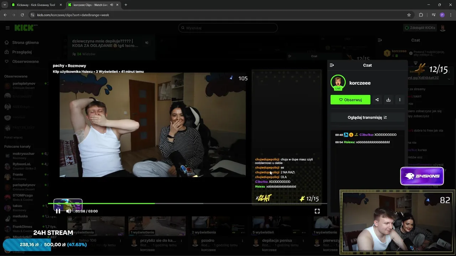Click the clip video frame
This screenshot has width=456, height=256.
click(x=152, y=125)
